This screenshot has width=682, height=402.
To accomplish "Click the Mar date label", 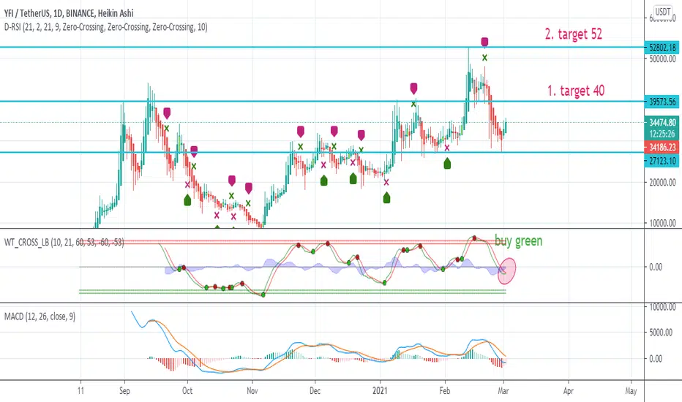I will [x=503, y=391].
